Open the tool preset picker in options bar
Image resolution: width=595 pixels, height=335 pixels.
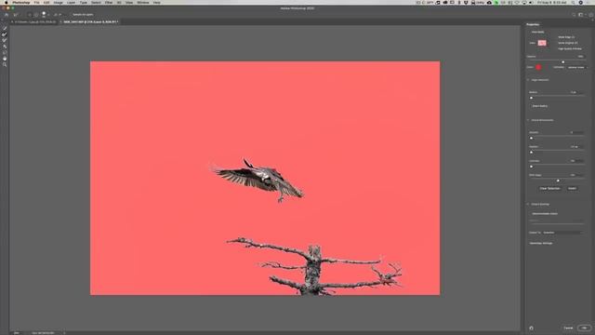(16, 15)
